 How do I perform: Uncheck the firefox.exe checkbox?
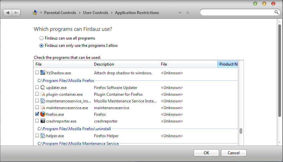(x=37, y=114)
